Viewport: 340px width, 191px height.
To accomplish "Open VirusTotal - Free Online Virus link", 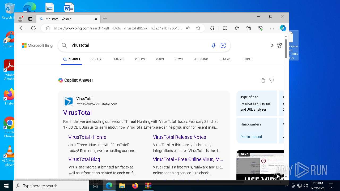I will [x=188, y=159].
